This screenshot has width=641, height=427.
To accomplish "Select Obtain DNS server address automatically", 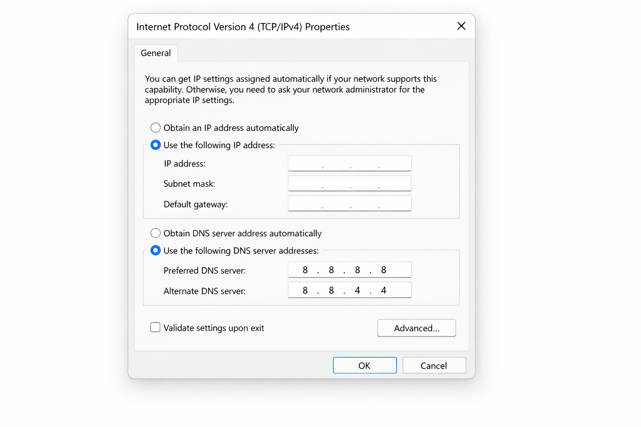I will coord(155,233).
